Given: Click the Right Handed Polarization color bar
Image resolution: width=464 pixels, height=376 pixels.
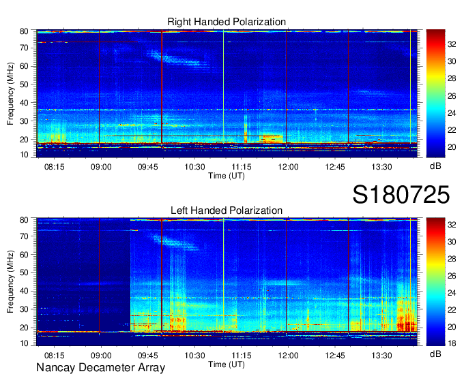Looking at the screenshot, I should (x=435, y=93).
